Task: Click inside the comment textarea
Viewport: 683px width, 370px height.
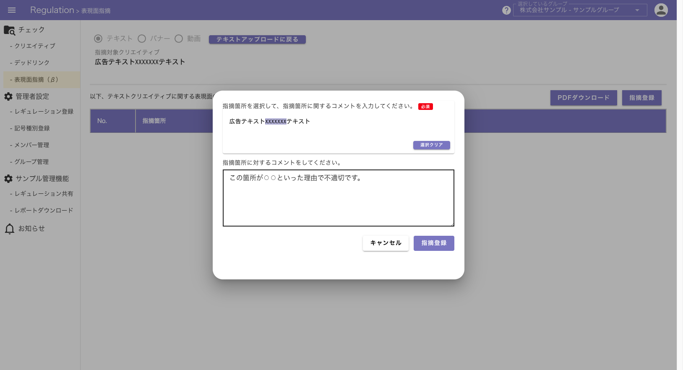Action: point(339,198)
